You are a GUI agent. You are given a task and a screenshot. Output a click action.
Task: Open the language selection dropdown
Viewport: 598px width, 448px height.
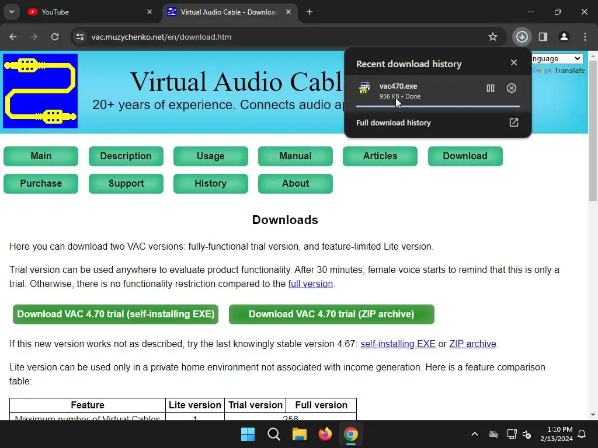point(557,59)
